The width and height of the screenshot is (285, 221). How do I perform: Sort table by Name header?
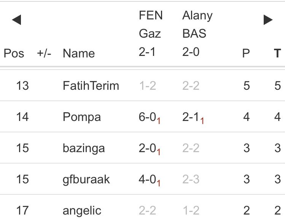[x=78, y=53]
